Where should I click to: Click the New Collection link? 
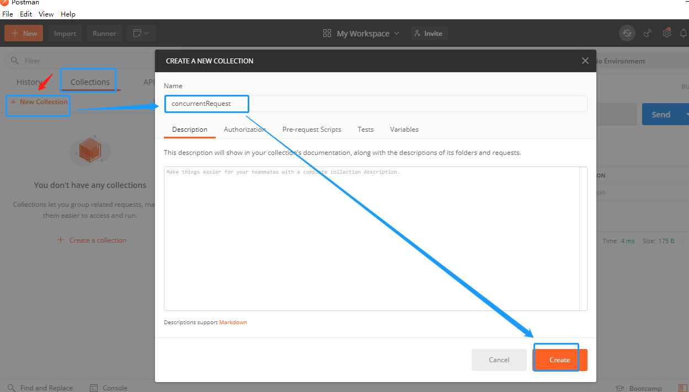coord(39,102)
